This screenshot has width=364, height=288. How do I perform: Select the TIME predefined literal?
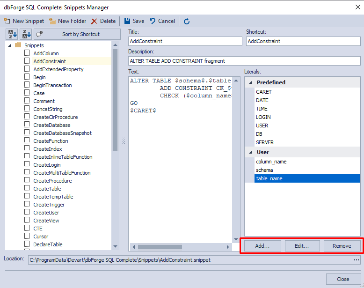[307, 109]
